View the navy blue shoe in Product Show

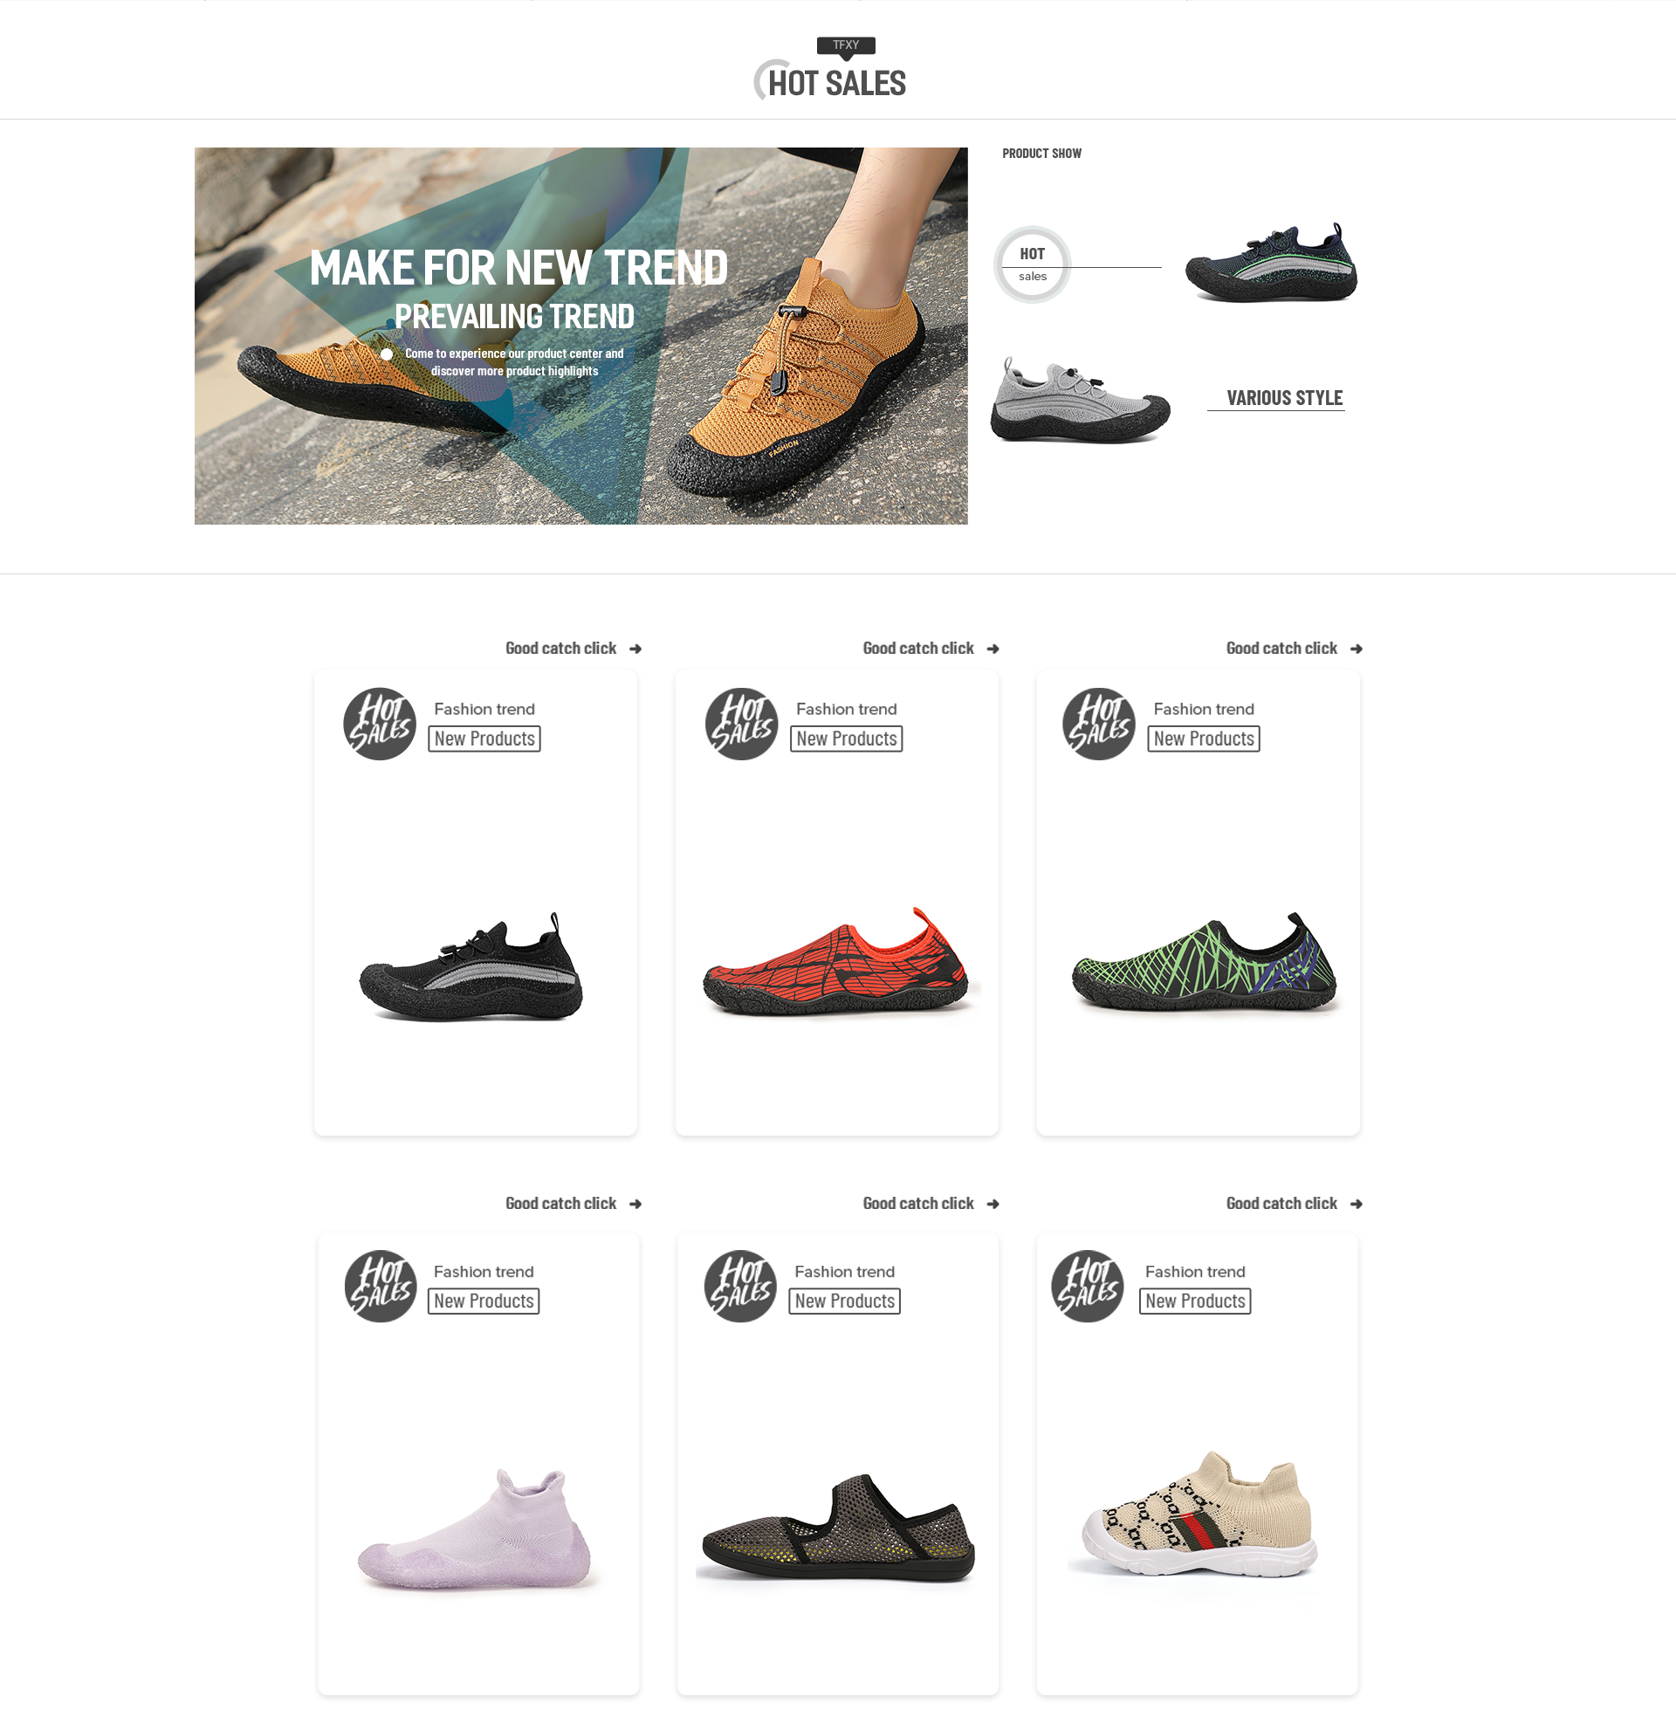pyautogui.click(x=1271, y=262)
